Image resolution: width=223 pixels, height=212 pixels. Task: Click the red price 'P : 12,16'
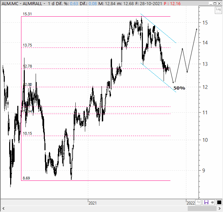(x=172, y=3)
